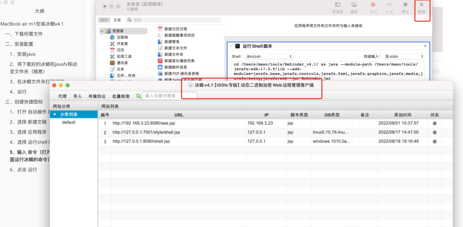
Task: Select row http://127.0.0.1:7001/style/shell.jsp
Action: click(x=275, y=132)
